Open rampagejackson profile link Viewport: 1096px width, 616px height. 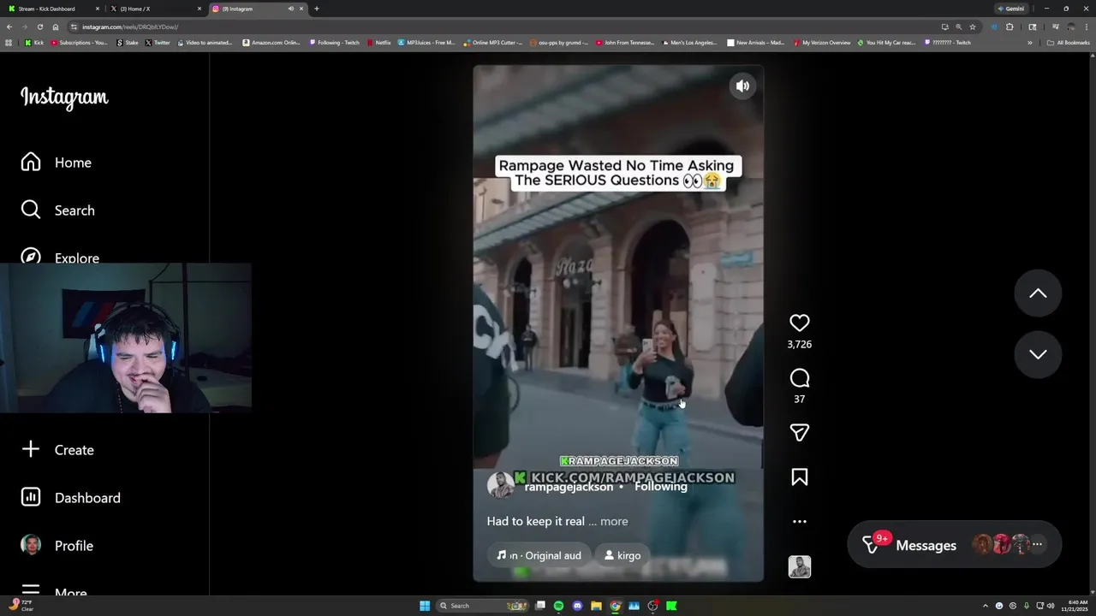(569, 487)
